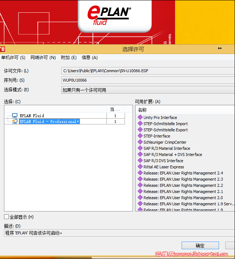Open the 附加 (E) menu
The height and width of the screenshot is (259, 235).
click(x=69, y=58)
